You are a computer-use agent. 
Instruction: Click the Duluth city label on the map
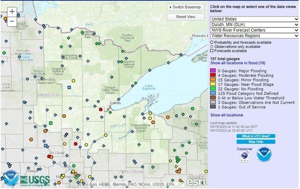[115, 103]
